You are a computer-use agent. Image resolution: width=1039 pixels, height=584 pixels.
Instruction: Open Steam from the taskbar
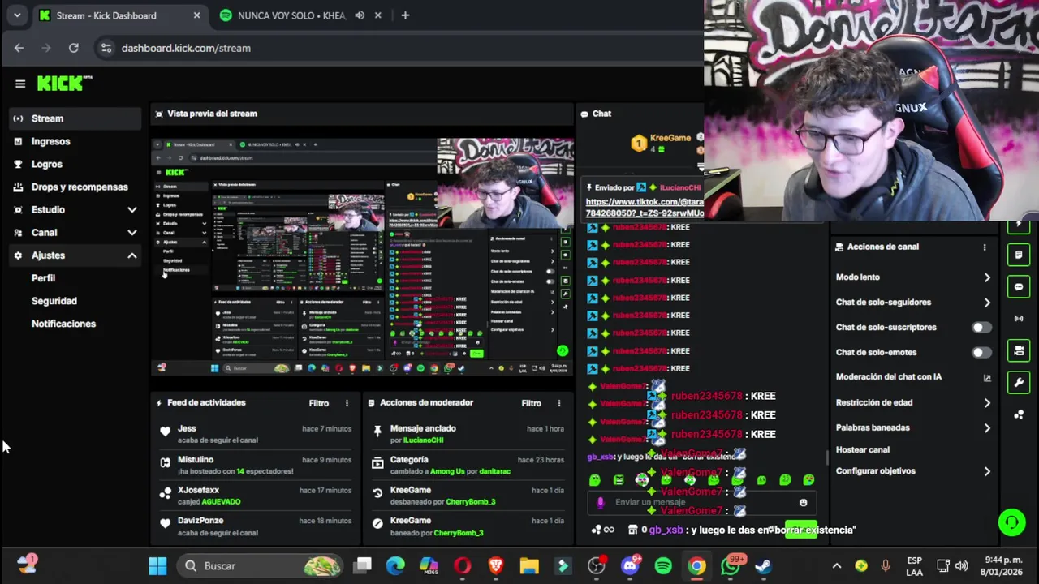[764, 565]
